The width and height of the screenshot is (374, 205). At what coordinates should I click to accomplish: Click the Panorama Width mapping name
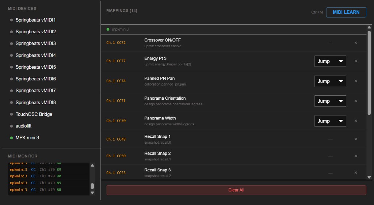pos(160,118)
